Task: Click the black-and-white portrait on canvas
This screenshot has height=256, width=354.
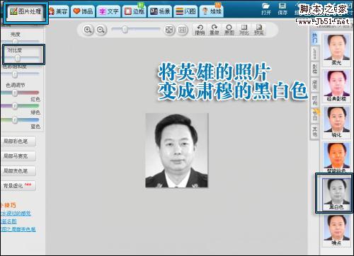Action: (x=177, y=151)
